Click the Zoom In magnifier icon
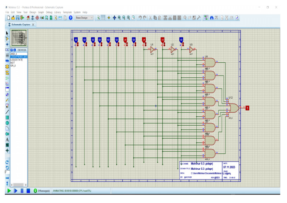Screen dimensions: 287x203 click(119, 18)
